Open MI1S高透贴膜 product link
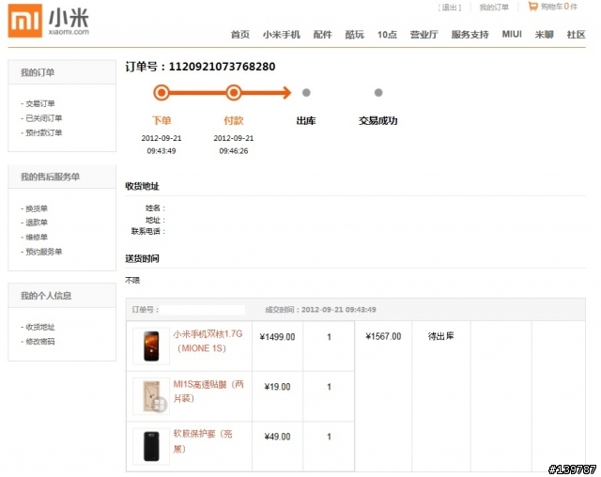The image size is (601, 477). 208,392
